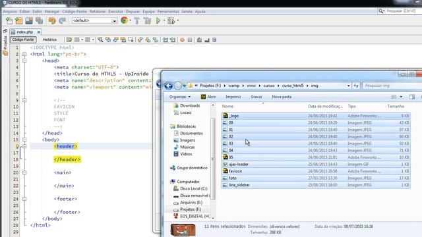Activate the Código-Fonte view button
Viewport: 422px width, 237px height.
click(x=23, y=39)
